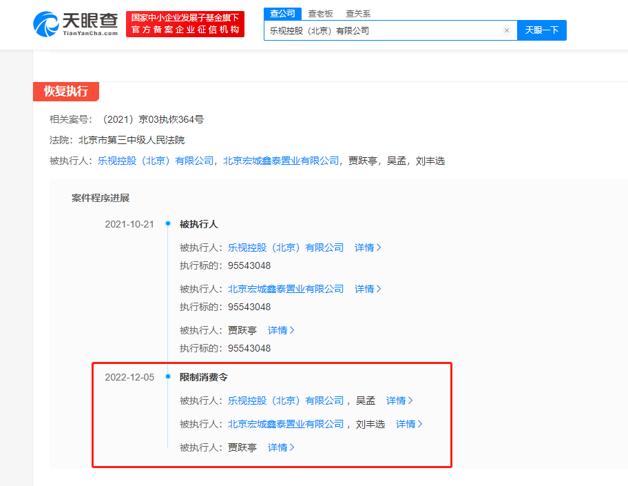Click the date text 2021-10-21

coord(129,225)
